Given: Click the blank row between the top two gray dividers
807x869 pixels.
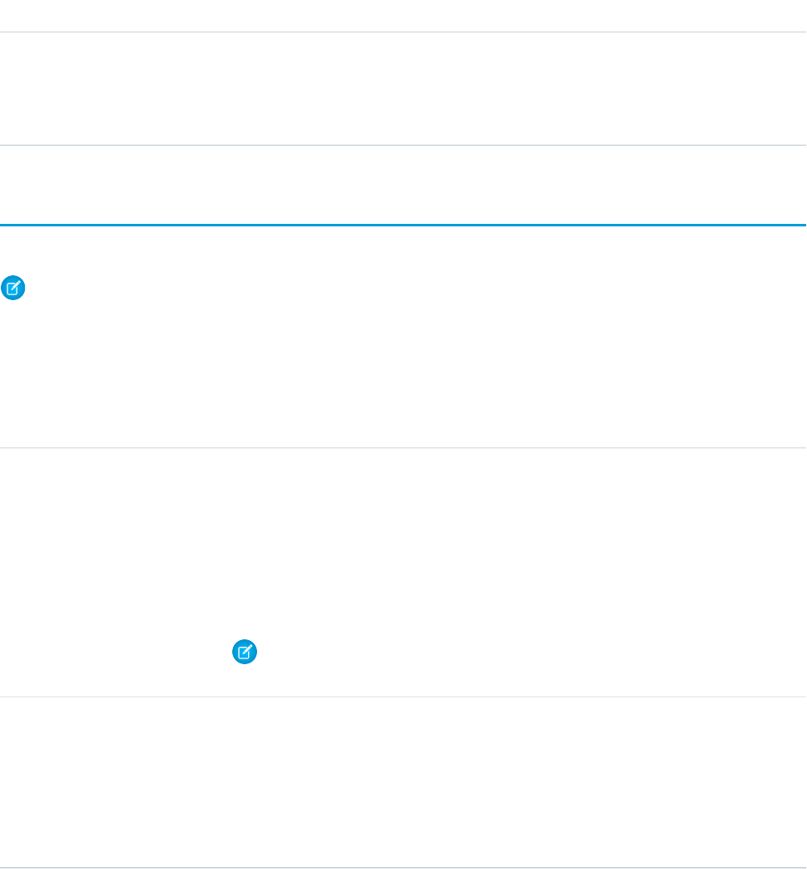Looking at the screenshot, I should [x=403, y=89].
